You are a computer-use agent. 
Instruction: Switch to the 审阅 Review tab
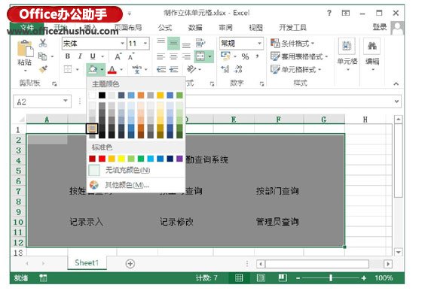point(225,27)
